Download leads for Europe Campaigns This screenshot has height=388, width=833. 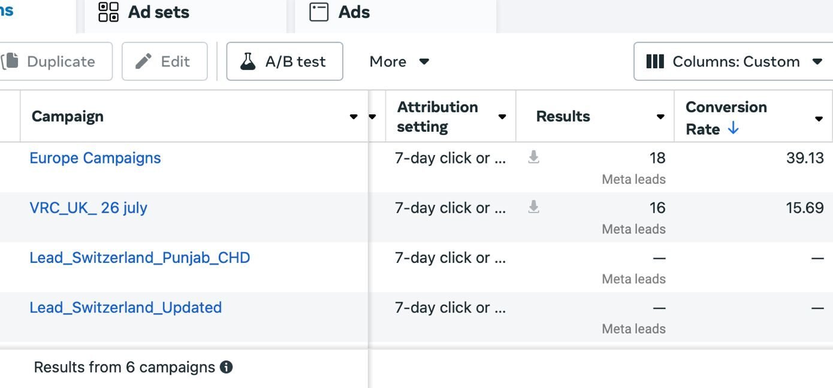tap(533, 157)
